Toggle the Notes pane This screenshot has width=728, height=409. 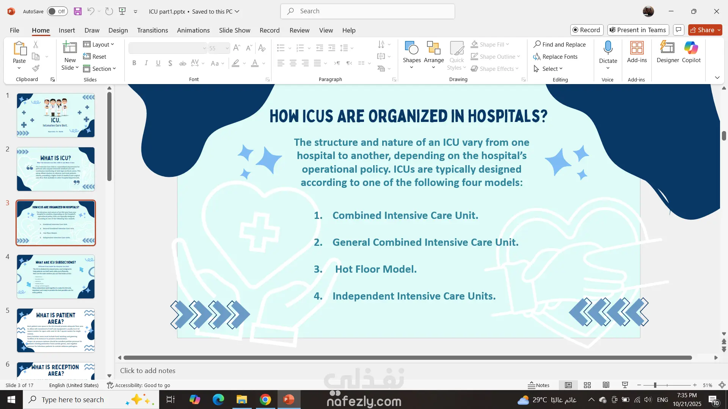coord(538,385)
